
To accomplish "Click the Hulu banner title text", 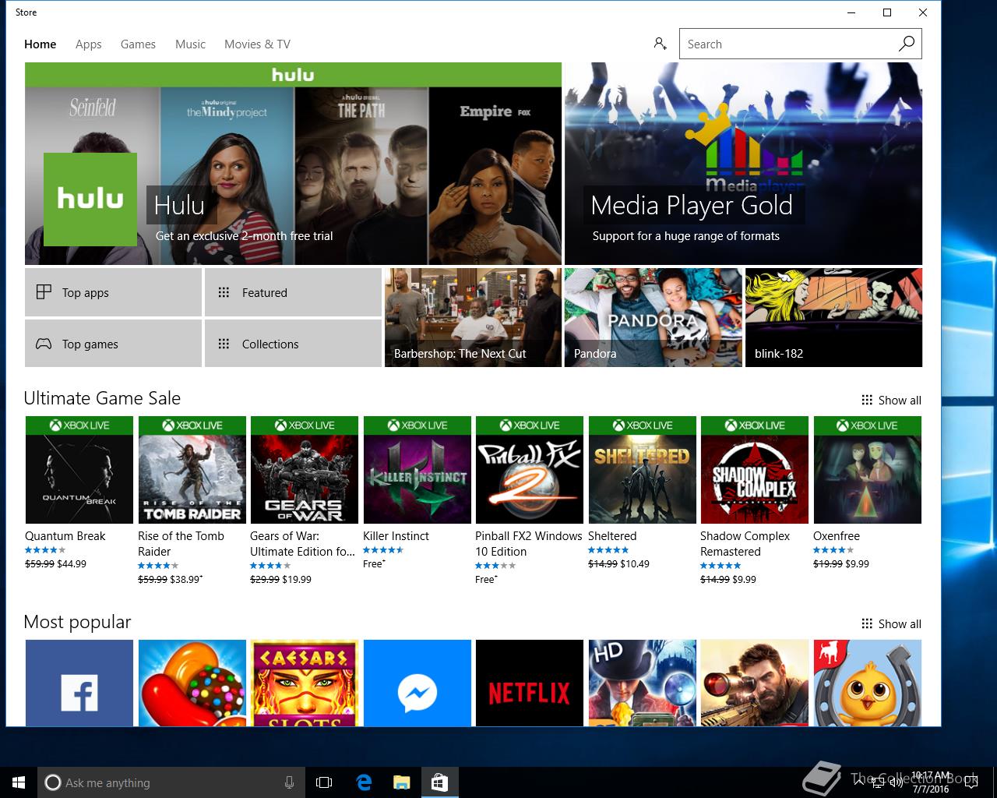I will tap(179, 205).
